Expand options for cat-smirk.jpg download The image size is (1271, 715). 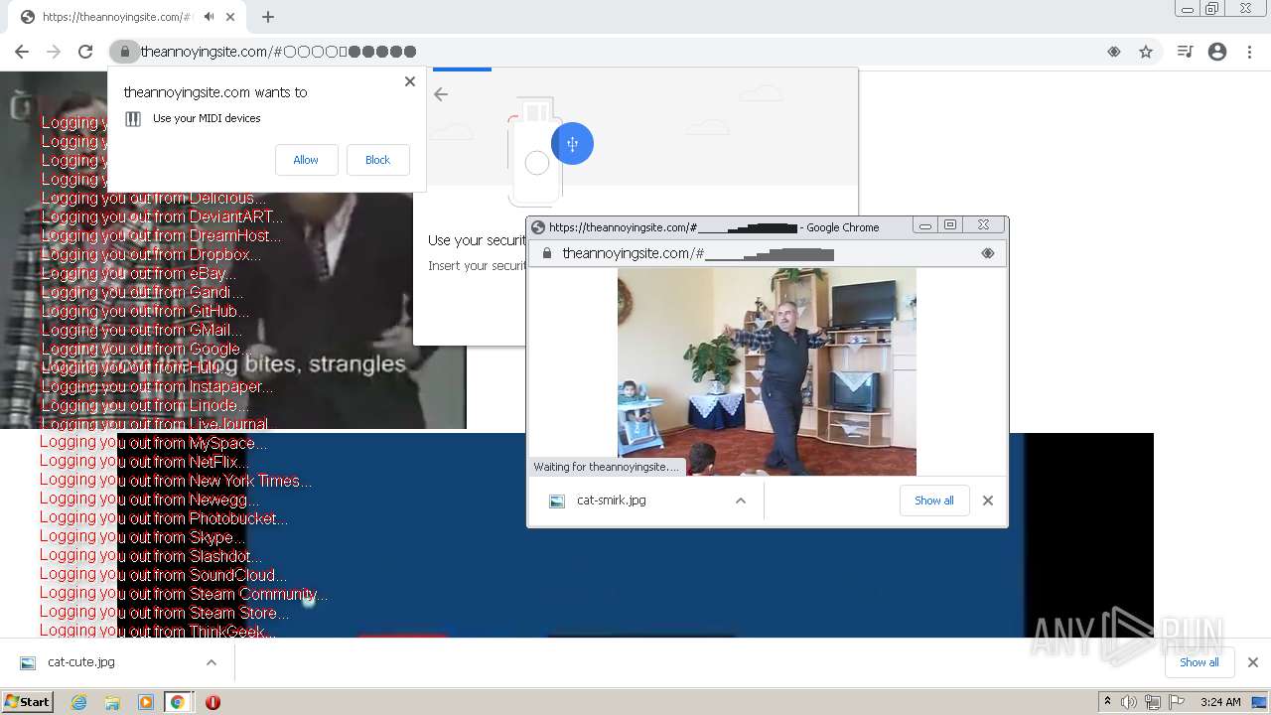pos(741,500)
